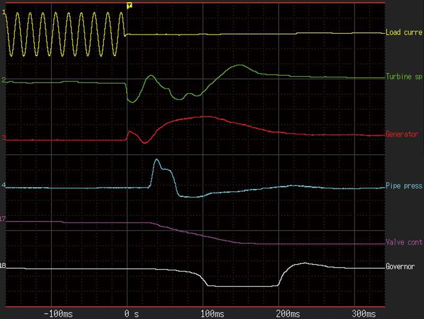Select the white channel 18 marker
424x319 pixels.
4,265
